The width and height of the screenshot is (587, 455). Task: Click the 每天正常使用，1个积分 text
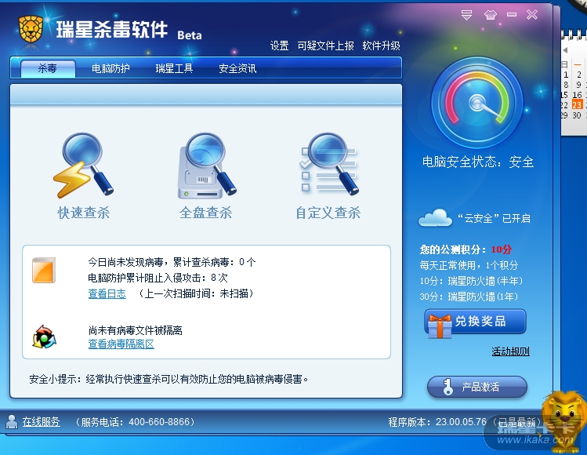point(469,265)
